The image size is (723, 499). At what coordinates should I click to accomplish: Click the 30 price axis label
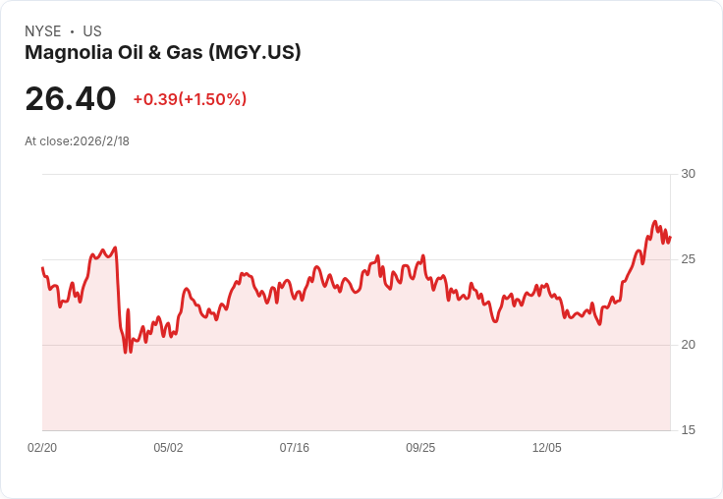pyautogui.click(x=688, y=174)
